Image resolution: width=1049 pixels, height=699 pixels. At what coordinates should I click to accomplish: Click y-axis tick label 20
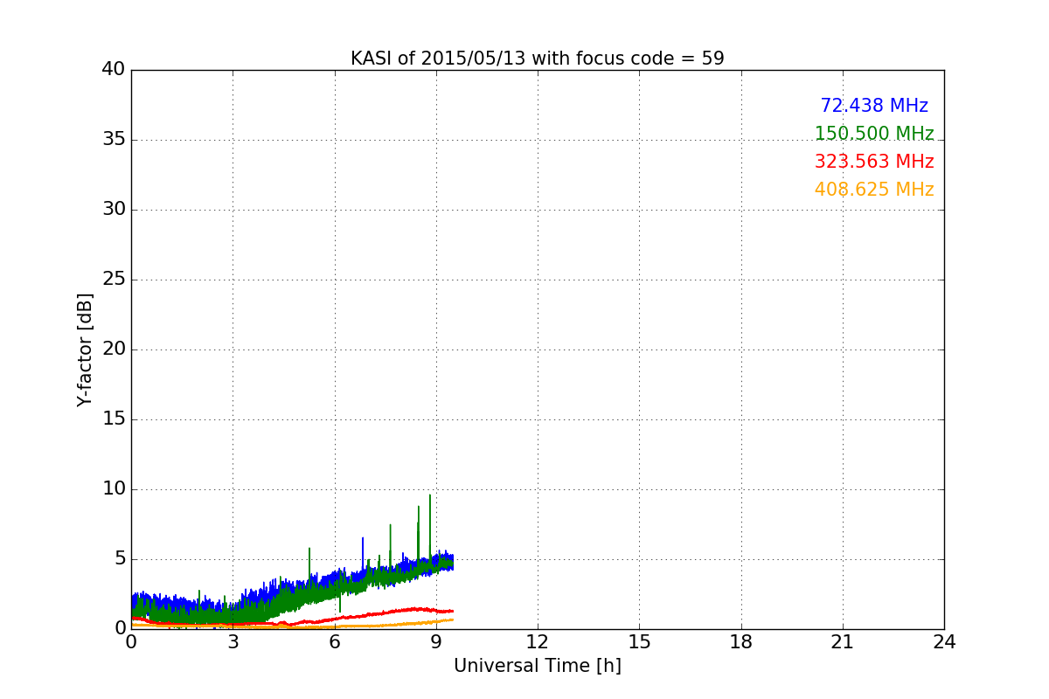pos(114,349)
